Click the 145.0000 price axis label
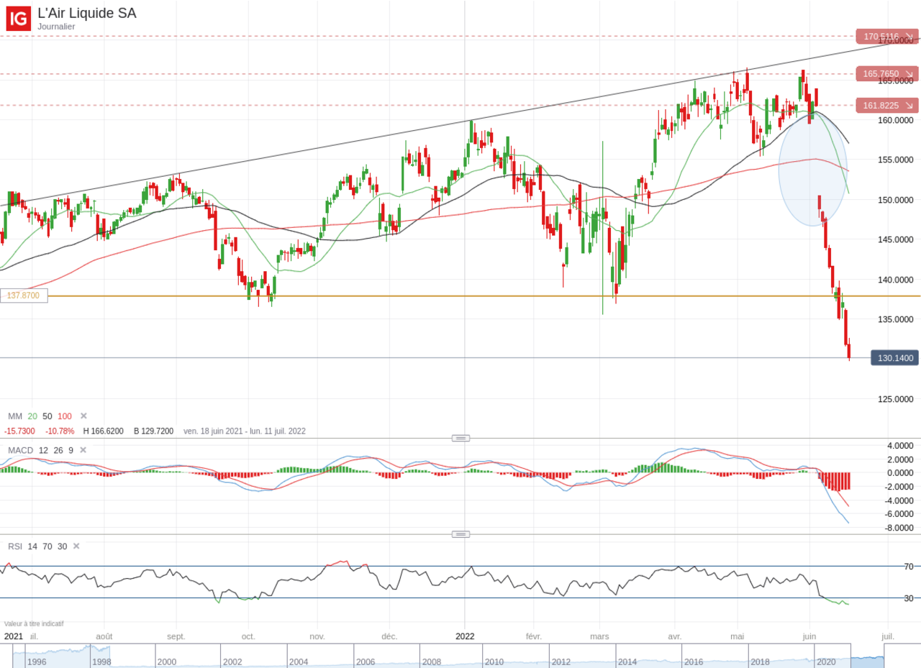Image resolution: width=921 pixels, height=668 pixels. coord(895,239)
